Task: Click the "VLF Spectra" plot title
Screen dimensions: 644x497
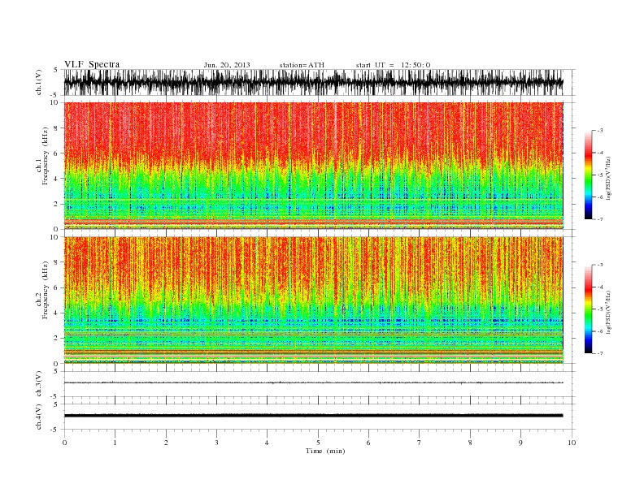Action: [92, 64]
